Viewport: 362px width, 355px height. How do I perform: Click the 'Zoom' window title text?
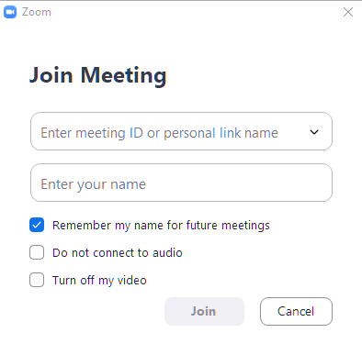coord(37,12)
